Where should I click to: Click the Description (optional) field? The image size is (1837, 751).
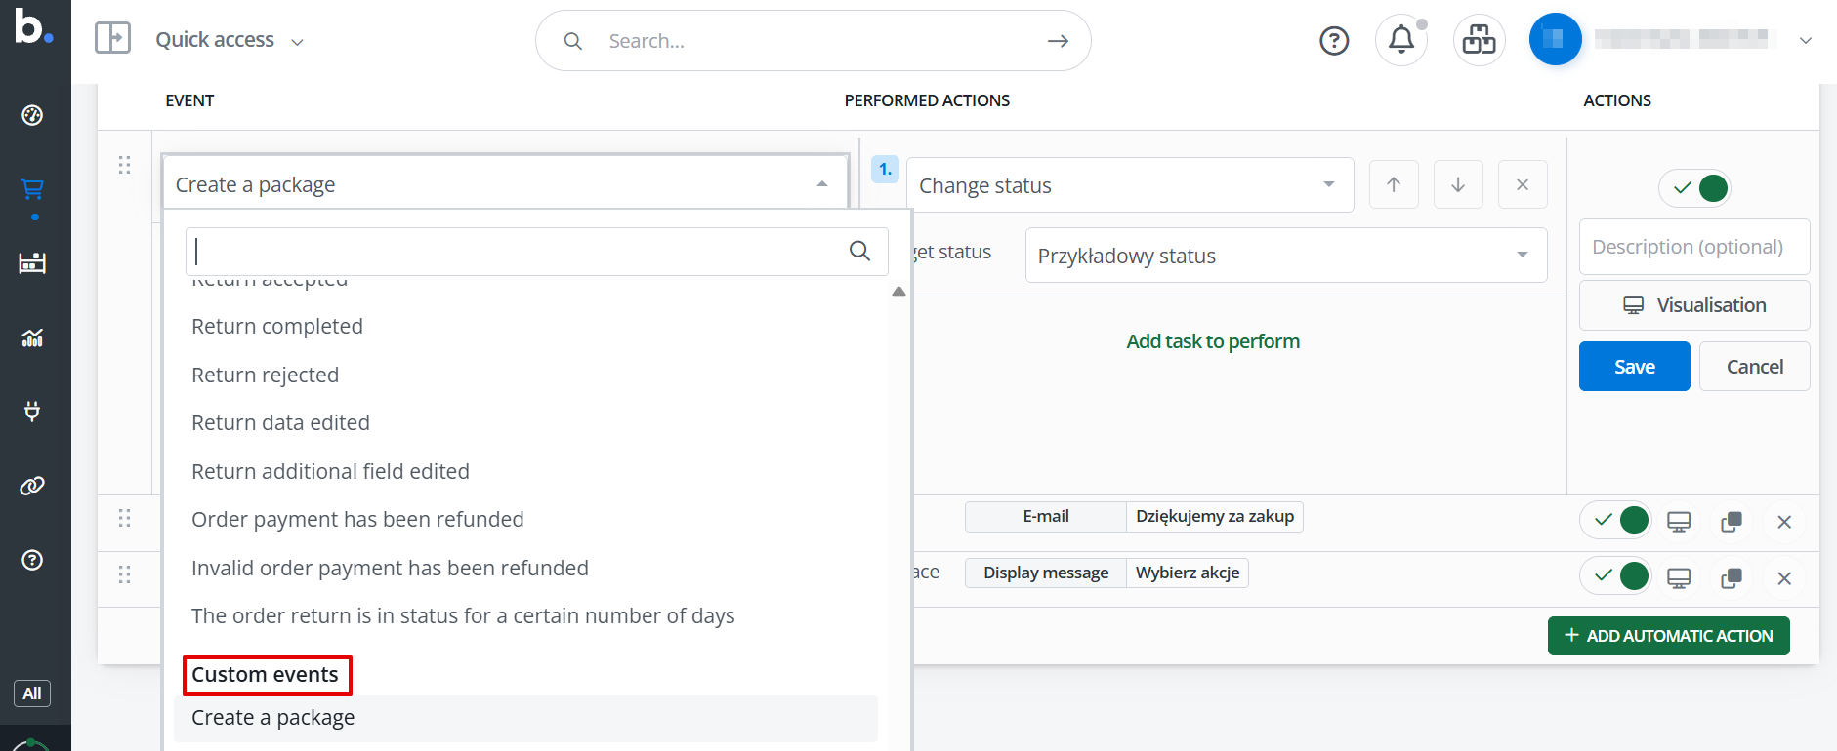click(1693, 247)
